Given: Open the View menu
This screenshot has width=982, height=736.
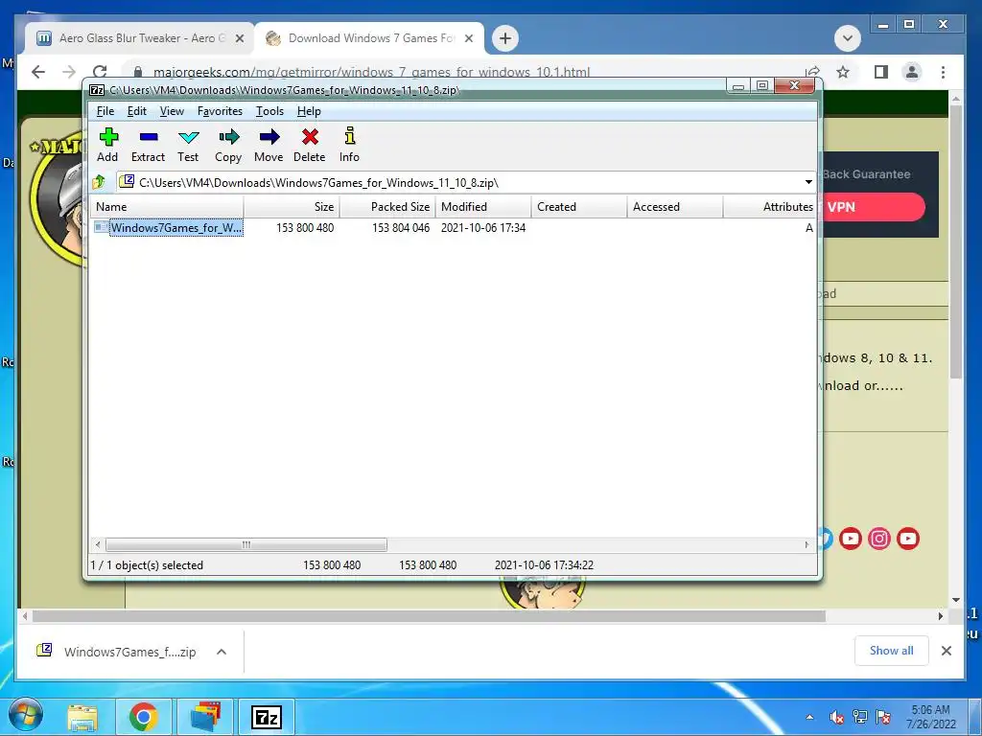Looking at the screenshot, I should pyautogui.click(x=172, y=111).
